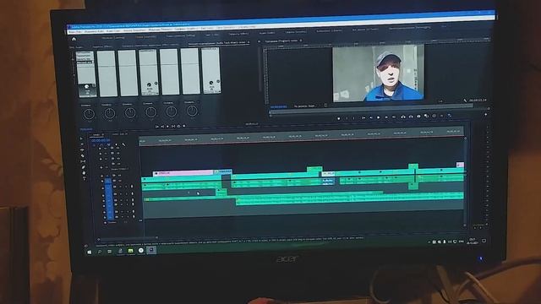Select the Audio Track Mixer tab
541x304 pixels.
pos(217,43)
